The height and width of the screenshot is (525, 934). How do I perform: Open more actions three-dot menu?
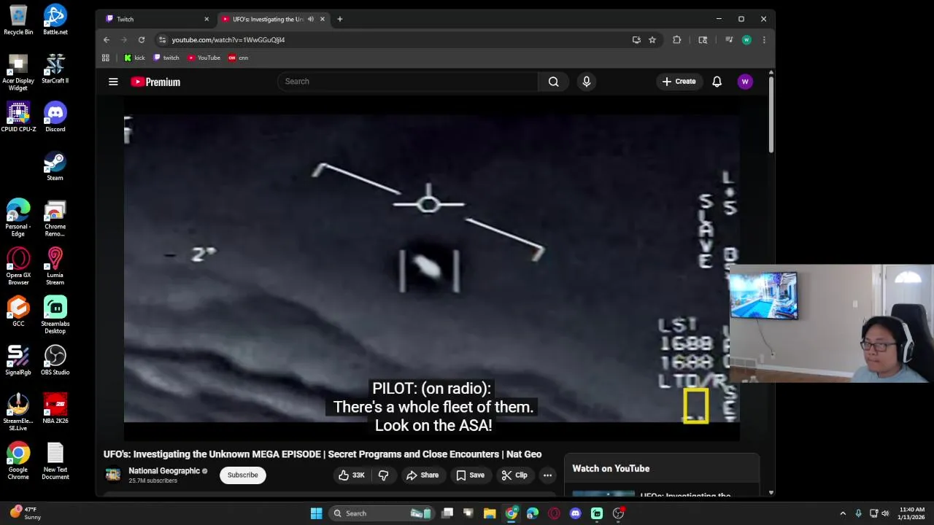click(x=547, y=475)
